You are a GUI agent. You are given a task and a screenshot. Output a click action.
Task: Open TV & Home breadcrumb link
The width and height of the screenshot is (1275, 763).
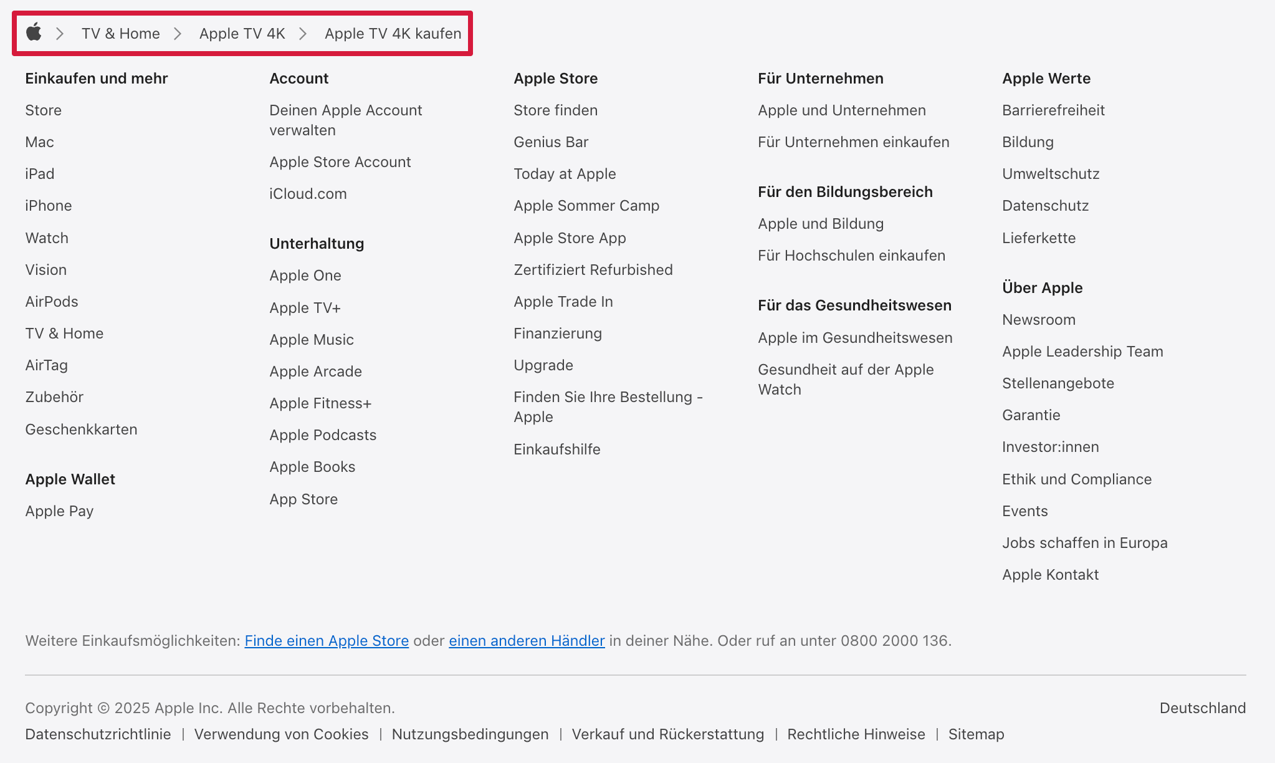121,34
